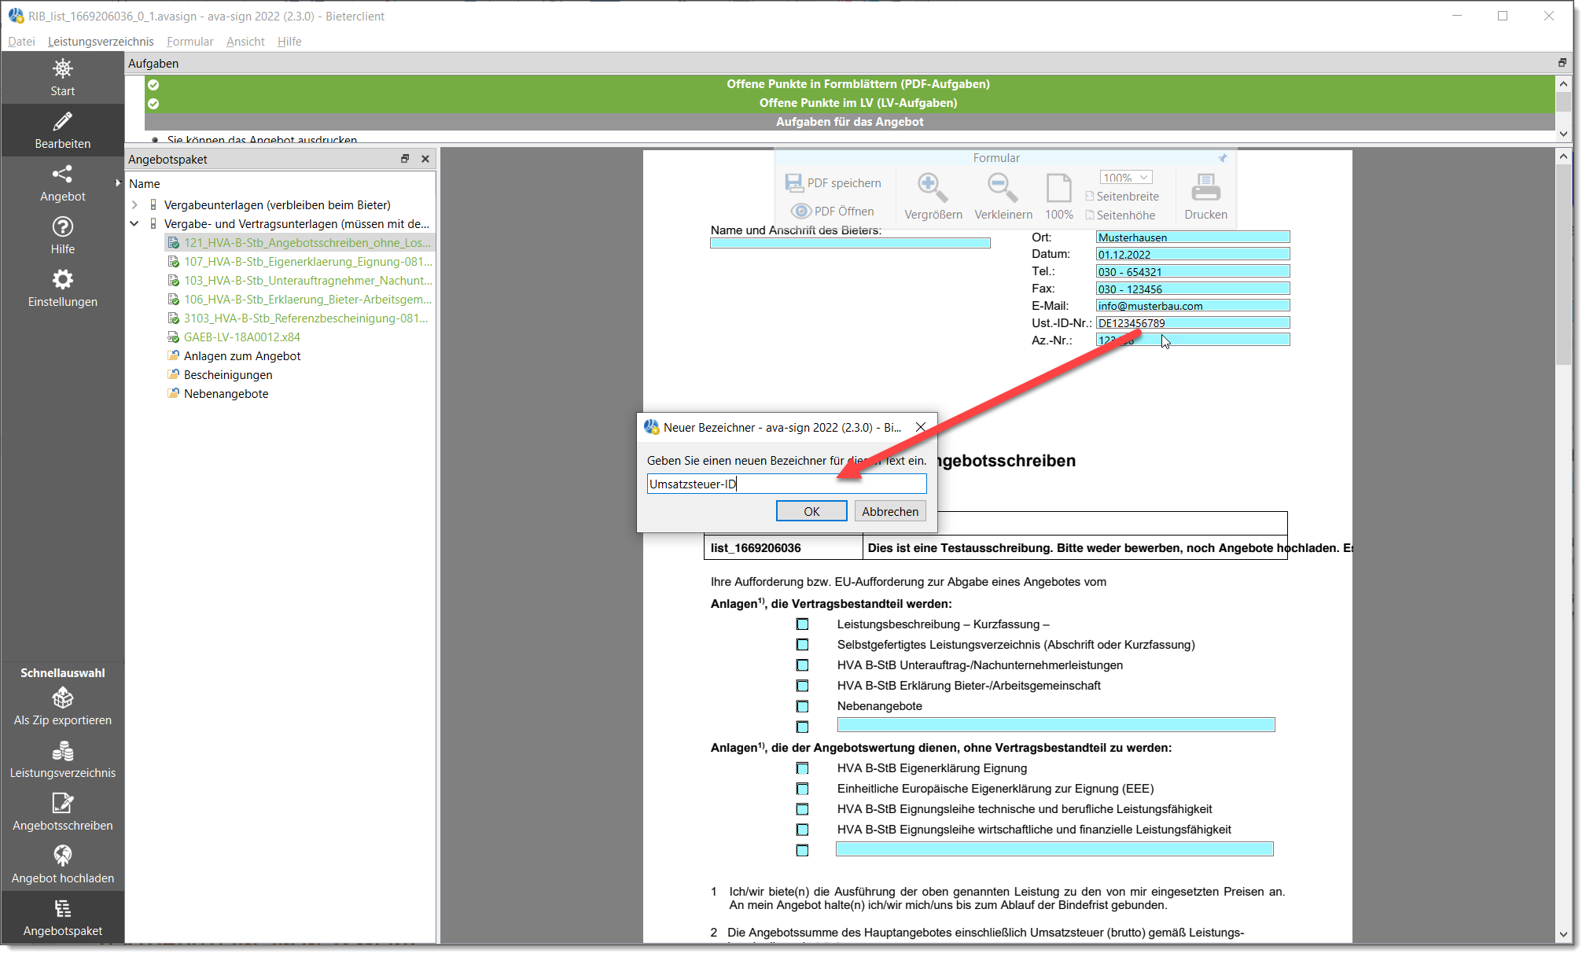
Task: Open Angebotsschreiben quick action
Action: tap(62, 813)
